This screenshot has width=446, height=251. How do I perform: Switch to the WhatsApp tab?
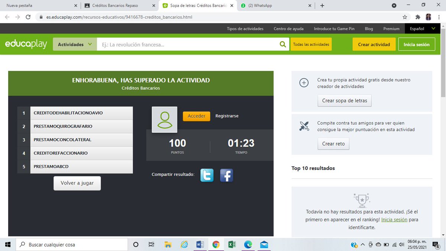pyautogui.click(x=275, y=6)
